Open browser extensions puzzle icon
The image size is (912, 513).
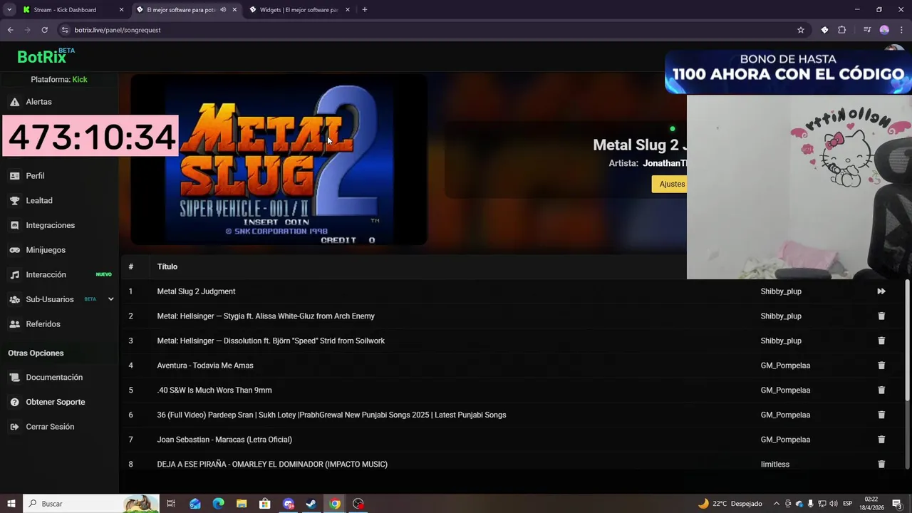point(842,30)
